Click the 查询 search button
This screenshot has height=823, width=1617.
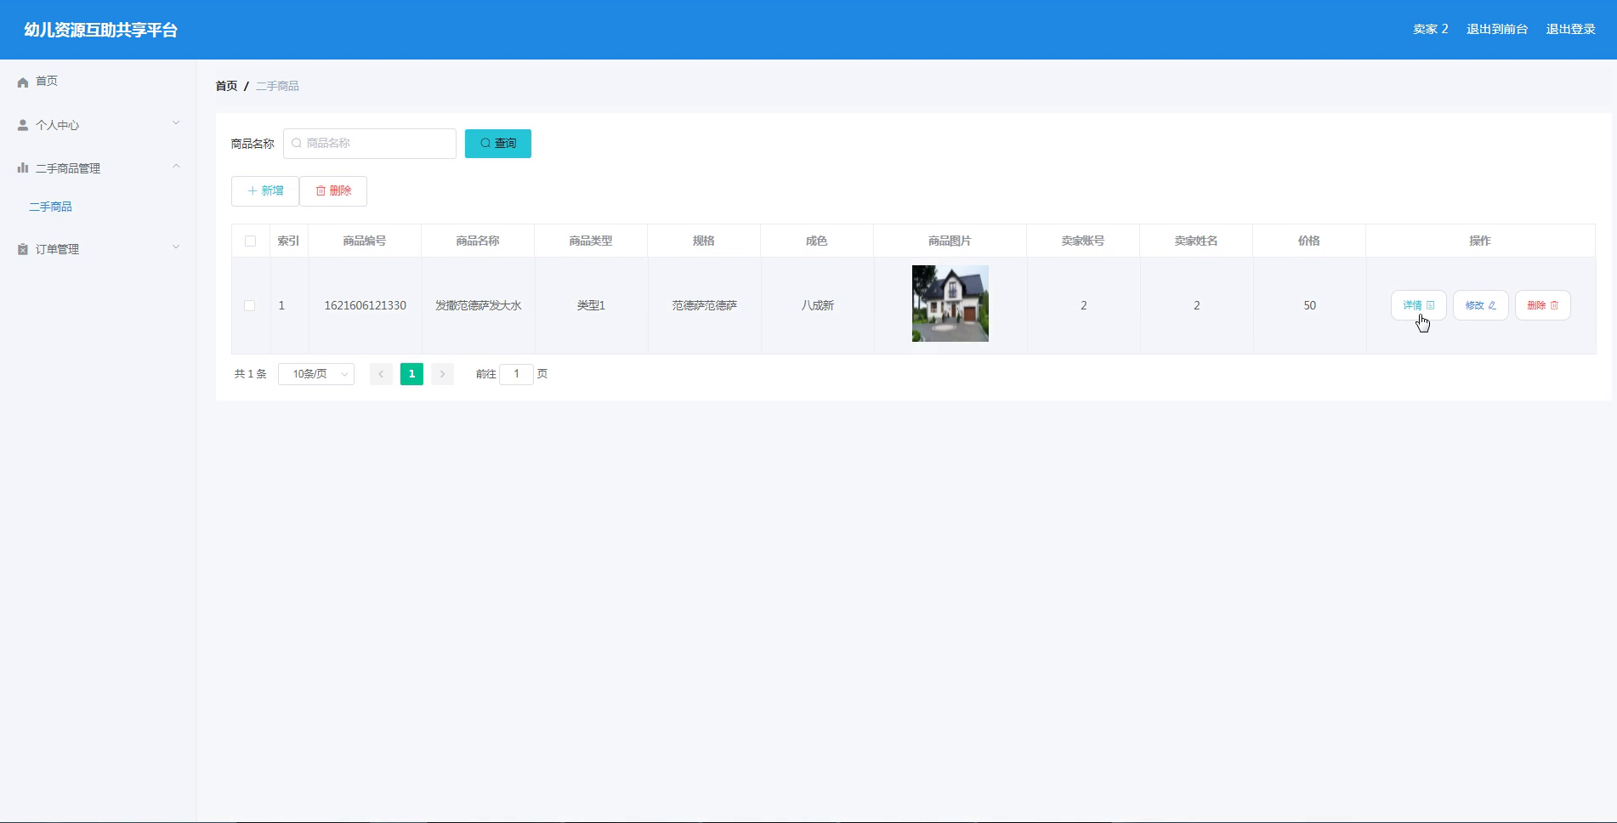pyautogui.click(x=498, y=144)
